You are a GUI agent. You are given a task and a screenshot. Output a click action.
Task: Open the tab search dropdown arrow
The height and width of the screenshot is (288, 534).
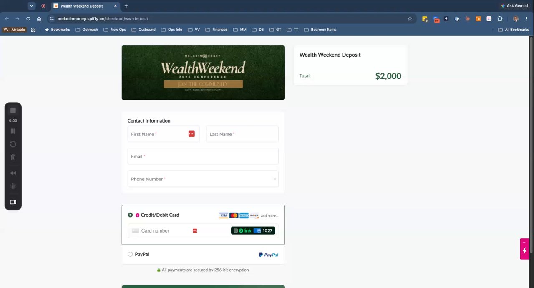coord(31,6)
